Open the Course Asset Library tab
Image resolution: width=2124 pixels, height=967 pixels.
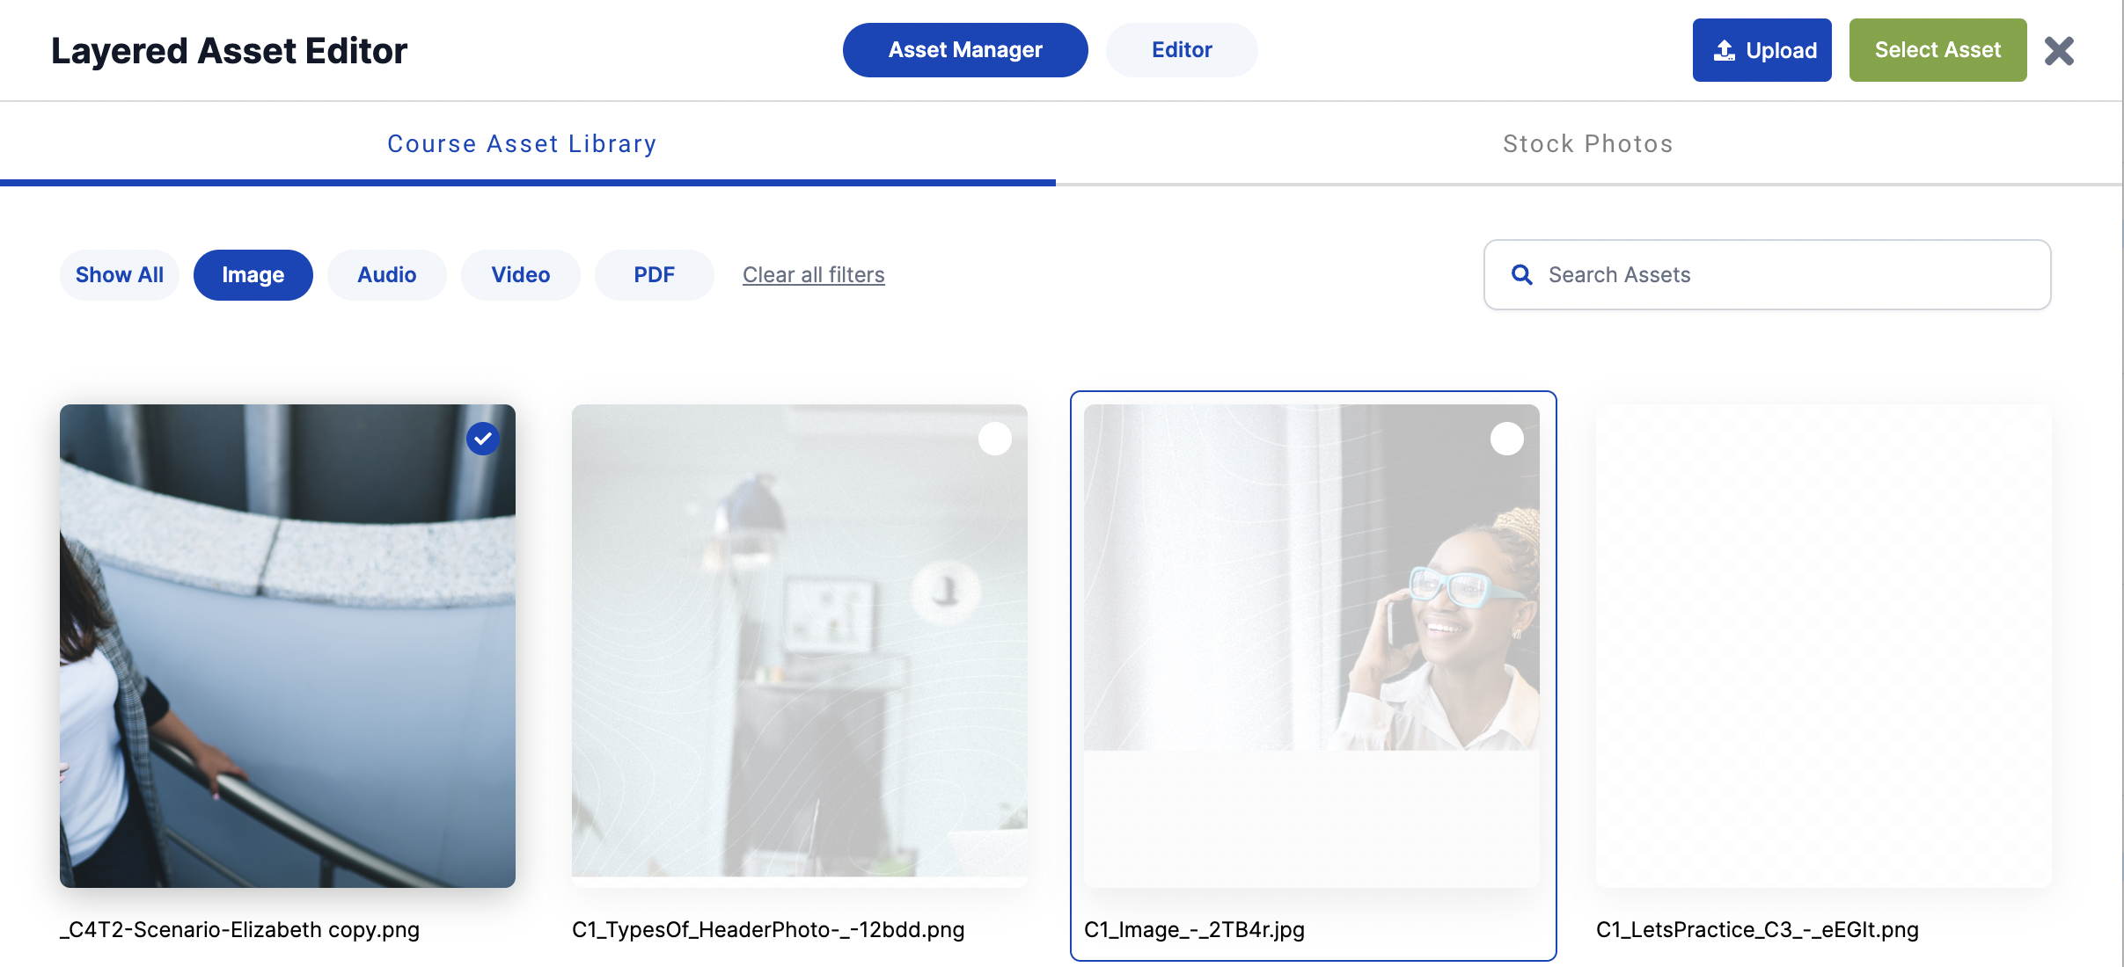click(x=522, y=144)
